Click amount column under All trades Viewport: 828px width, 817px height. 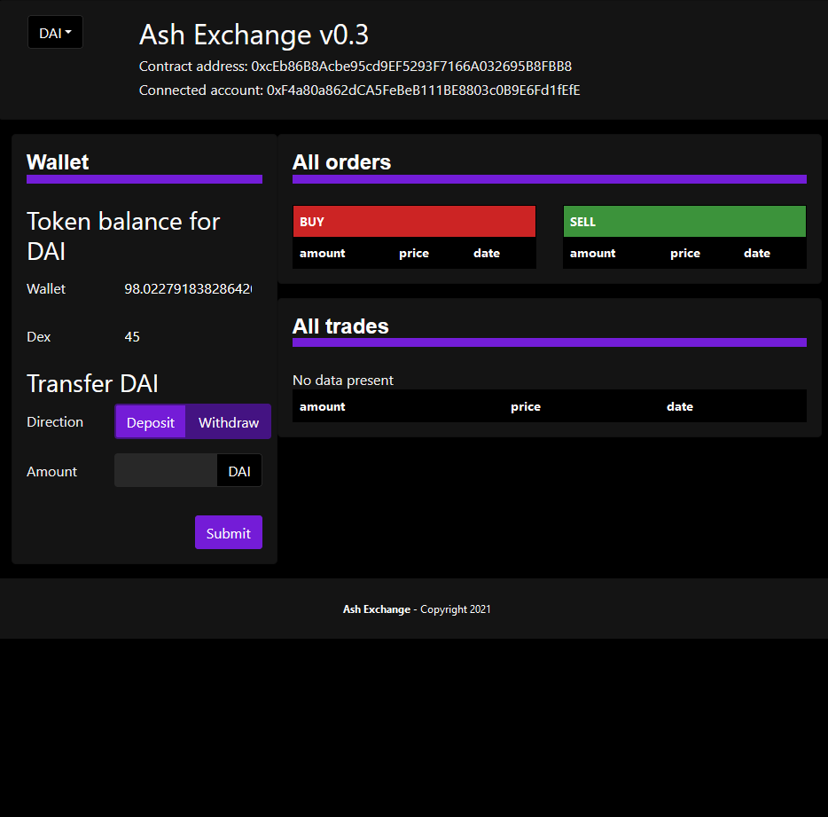[323, 407]
